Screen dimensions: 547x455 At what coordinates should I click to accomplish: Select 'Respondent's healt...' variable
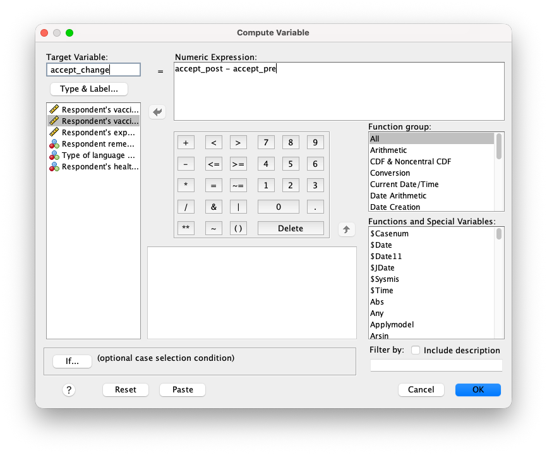93,167
